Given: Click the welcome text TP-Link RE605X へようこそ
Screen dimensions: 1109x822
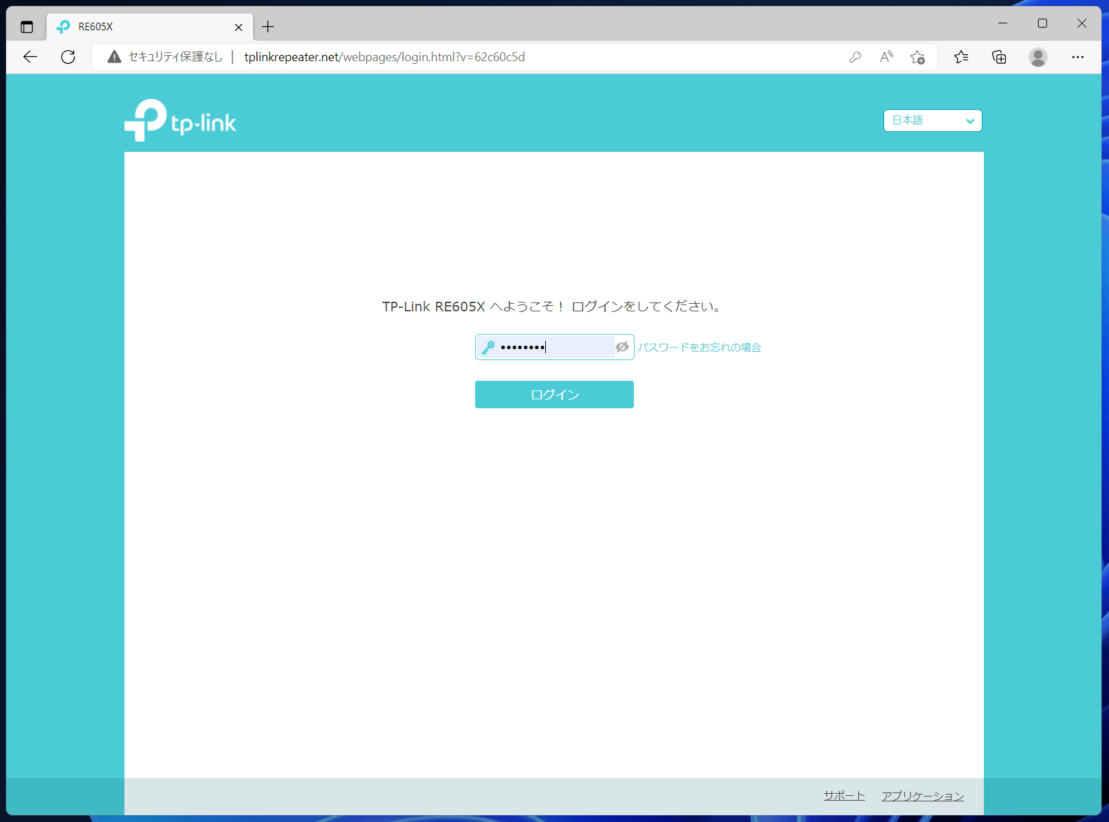Looking at the screenshot, I should pyautogui.click(x=473, y=307).
